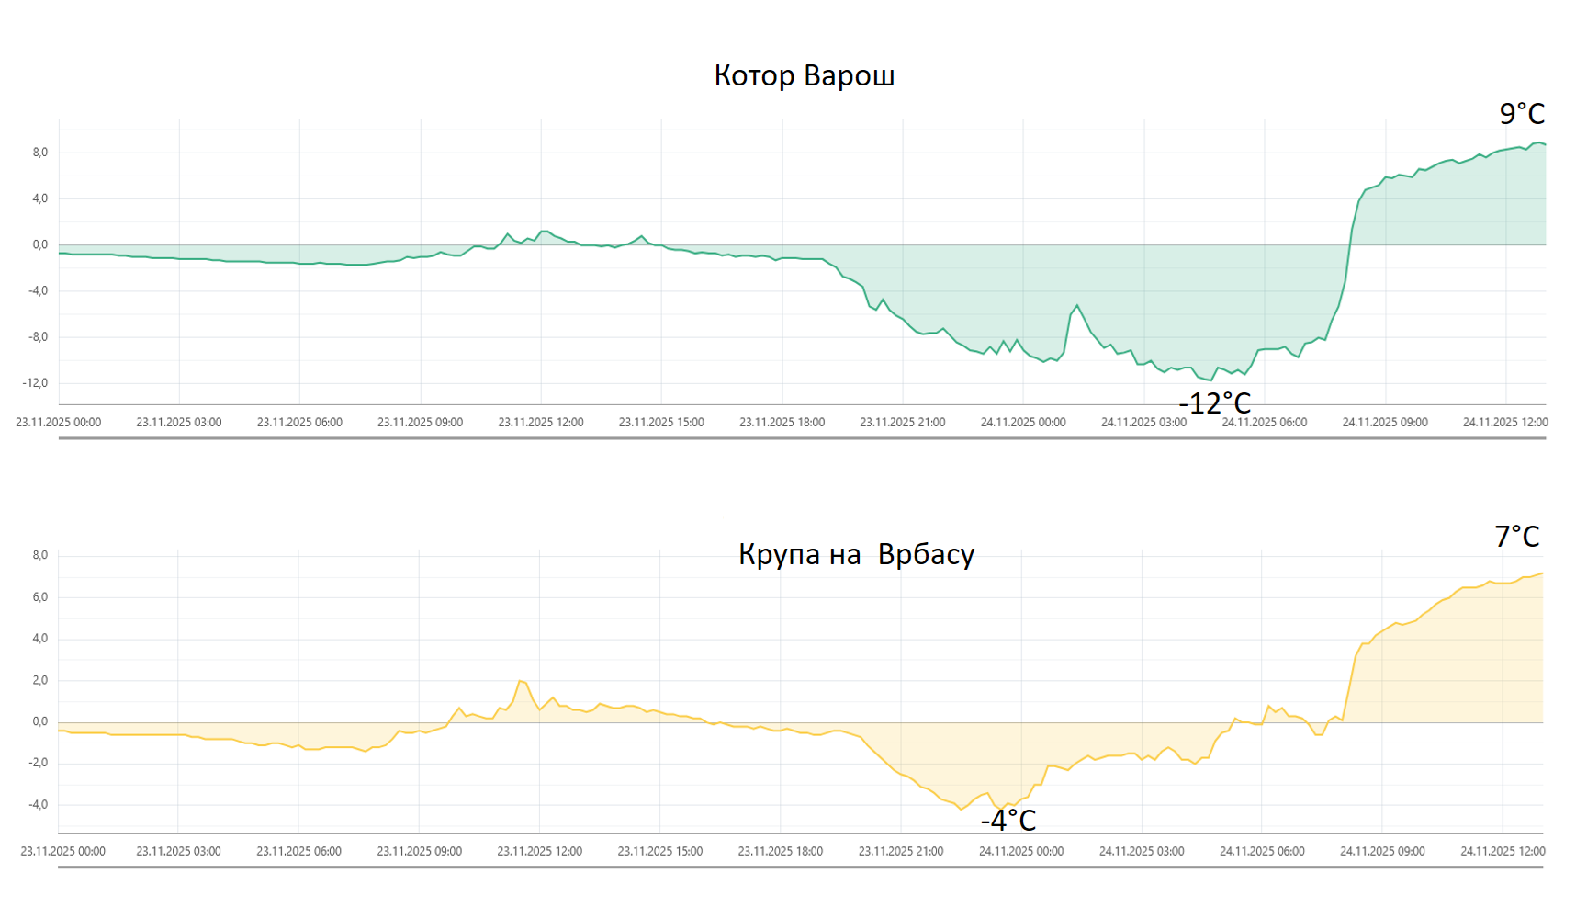The width and height of the screenshot is (1576, 907).
Task: Click the horizontal range bar under Крупа на Врбасу chart
Action: click(x=800, y=867)
